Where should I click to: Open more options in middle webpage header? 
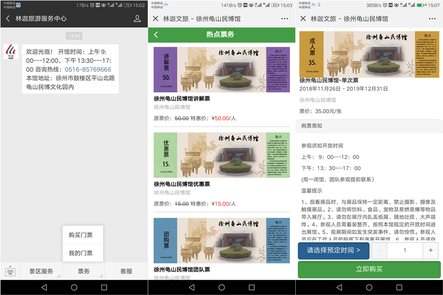[285, 19]
